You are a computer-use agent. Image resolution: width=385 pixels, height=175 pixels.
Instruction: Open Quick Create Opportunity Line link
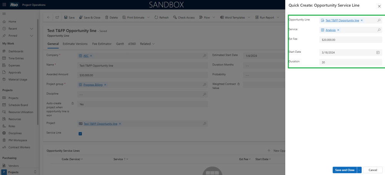tap(342, 20)
